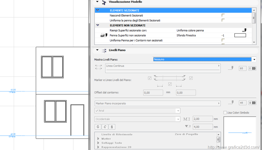The width and height of the screenshot is (262, 150).
Task: Click the Visualizzazione Modello panel icon
Action: tap(104, 2)
